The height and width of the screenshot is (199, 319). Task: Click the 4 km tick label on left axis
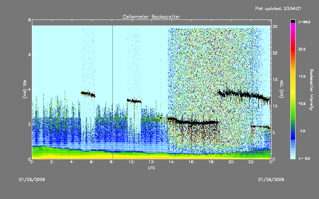pyautogui.click(x=30, y=89)
